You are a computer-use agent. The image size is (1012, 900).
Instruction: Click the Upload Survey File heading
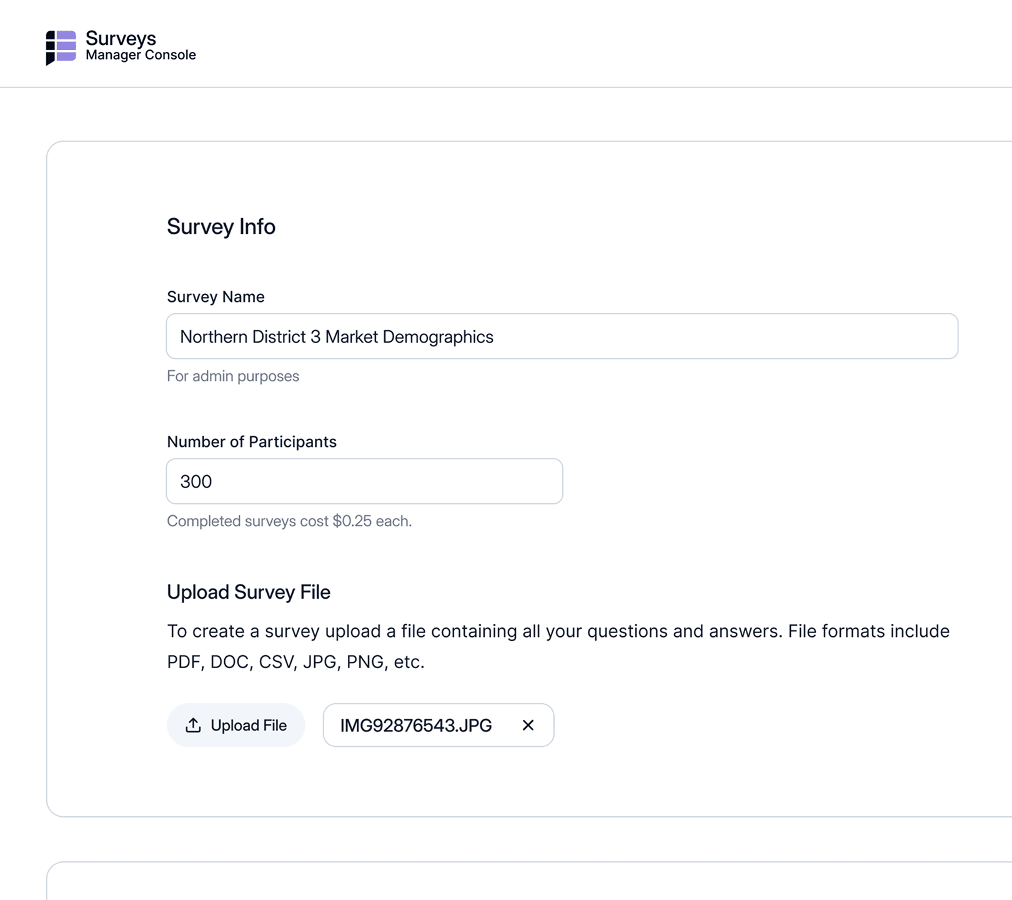pos(249,592)
